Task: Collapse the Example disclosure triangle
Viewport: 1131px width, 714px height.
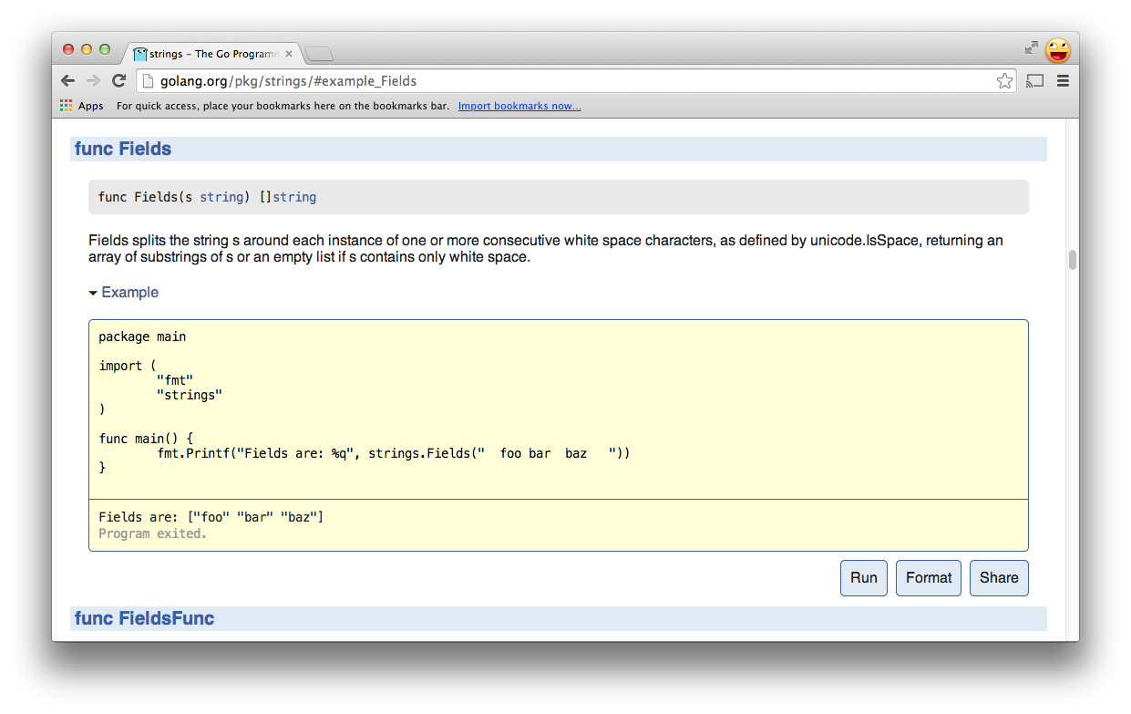Action: tap(93, 293)
